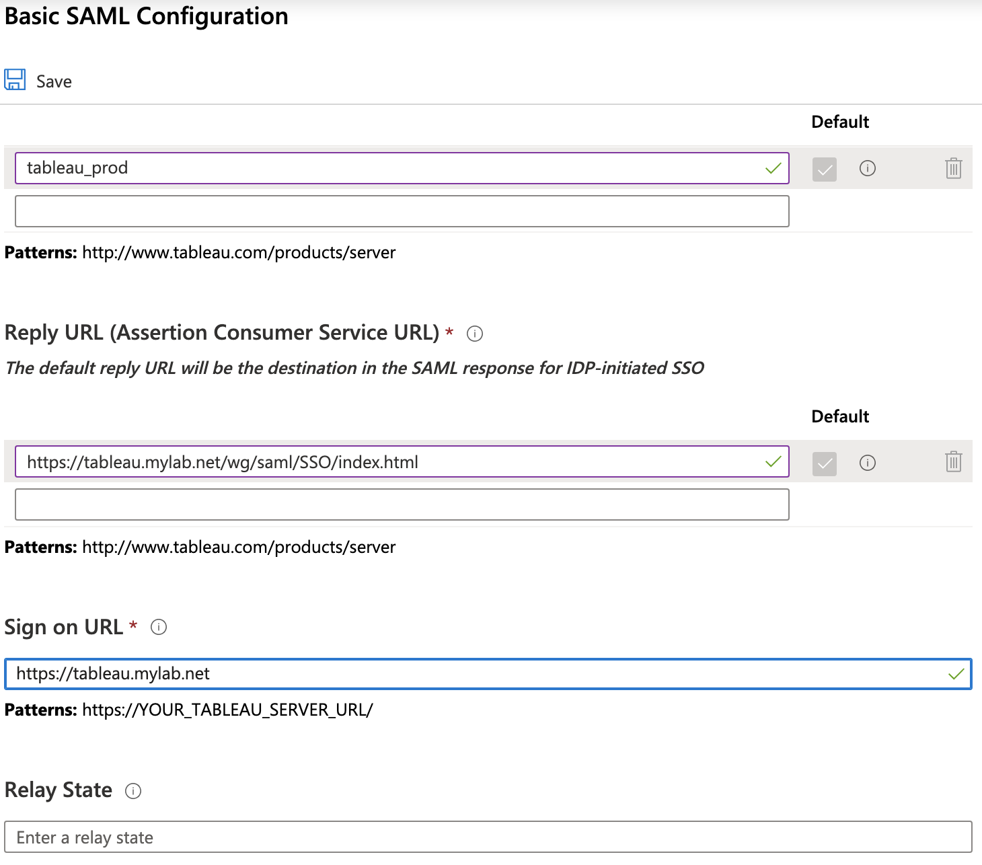982x865 pixels.
Task: Click the italic default reply URL description
Action: coord(354,369)
